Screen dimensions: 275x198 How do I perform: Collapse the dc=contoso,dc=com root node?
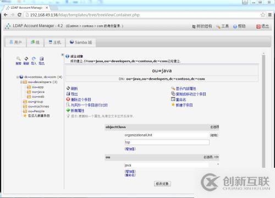pos(18,77)
